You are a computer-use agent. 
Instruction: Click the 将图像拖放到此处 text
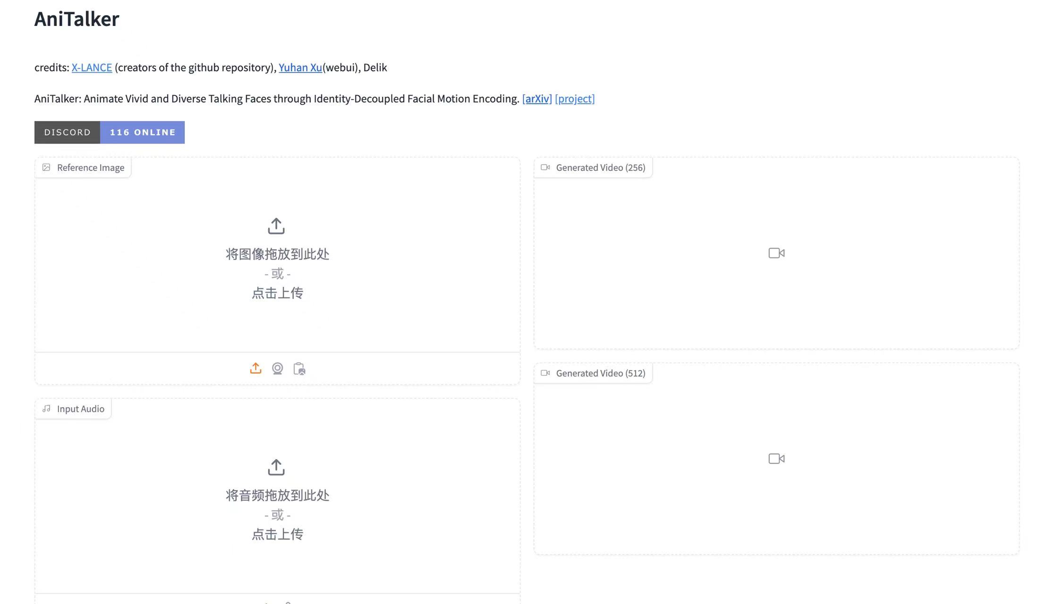click(277, 254)
